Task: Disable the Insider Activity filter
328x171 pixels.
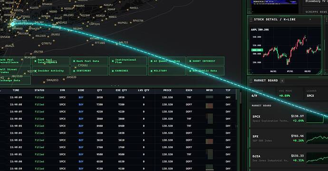Action: click(50, 71)
